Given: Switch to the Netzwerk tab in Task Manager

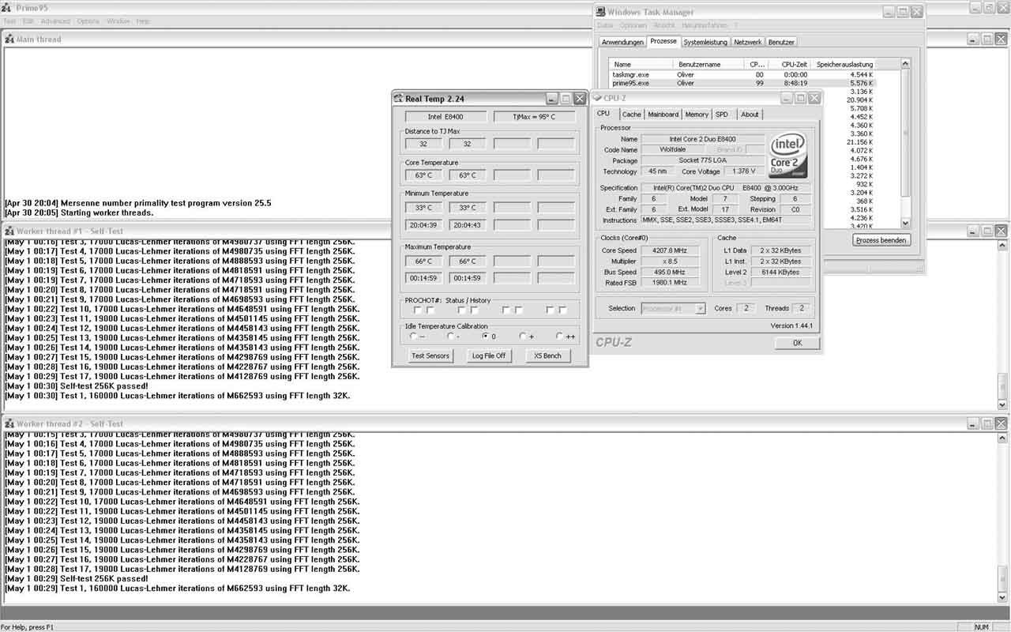Looking at the screenshot, I should click(748, 42).
